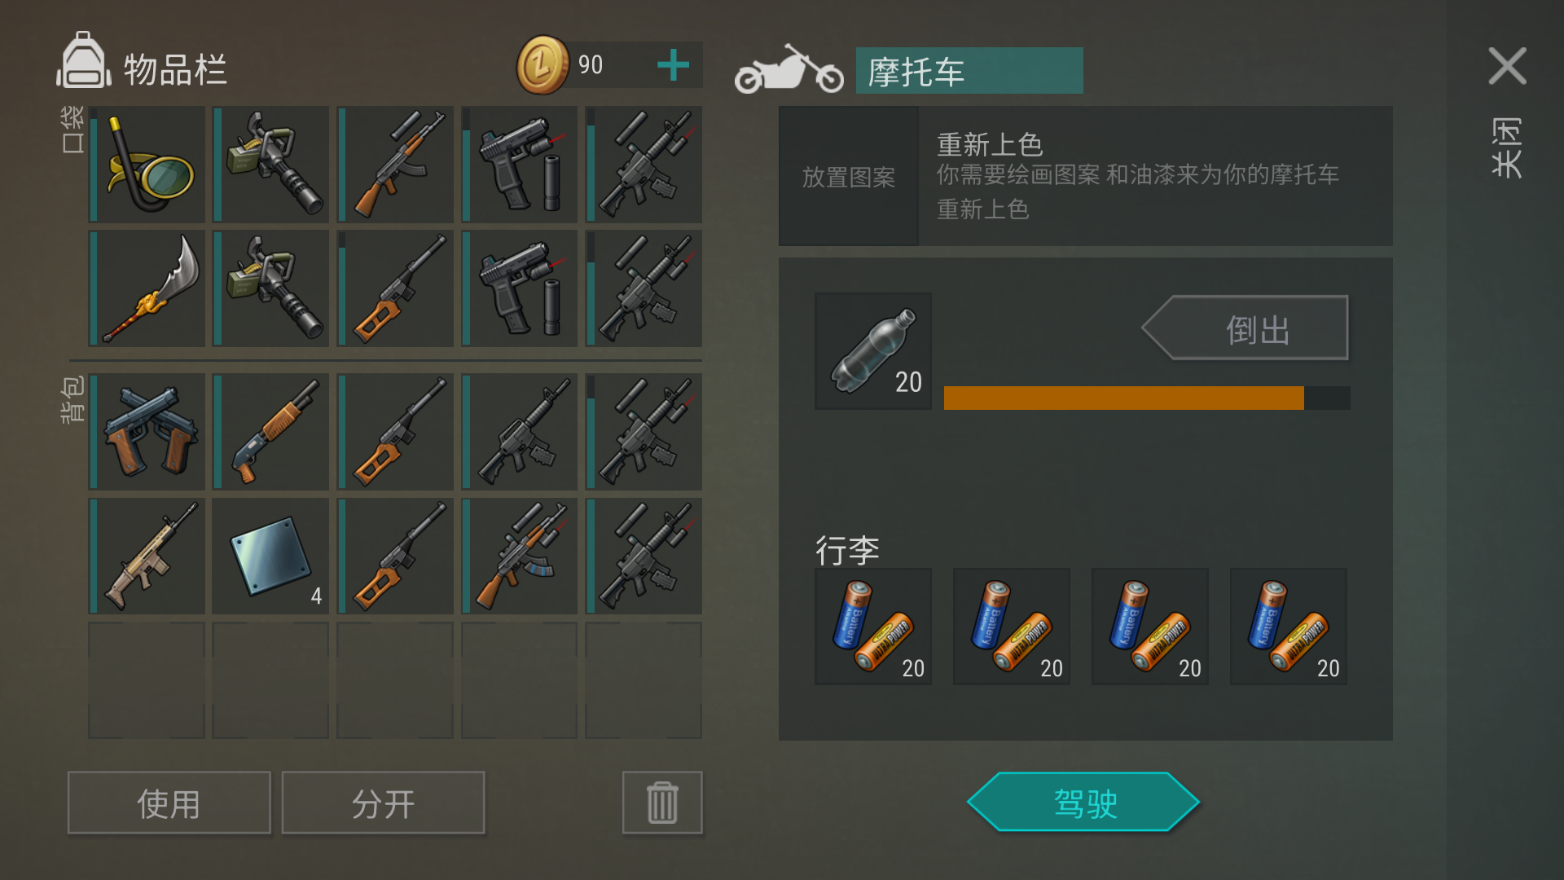Select the last battery stack in luggage
The height and width of the screenshot is (880, 1564).
(1289, 627)
